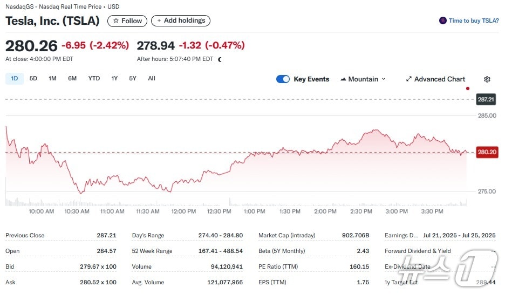Open the Time to buy TSLA link
The width and height of the screenshot is (505, 294).
point(474,21)
